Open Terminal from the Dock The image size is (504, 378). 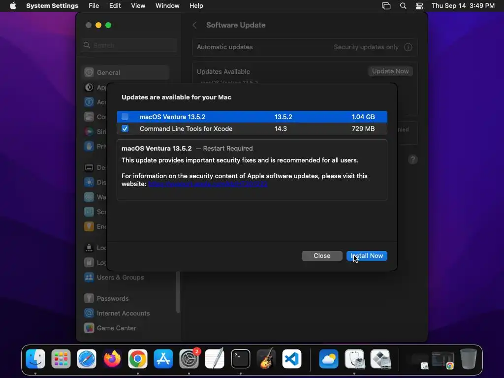tap(240, 359)
